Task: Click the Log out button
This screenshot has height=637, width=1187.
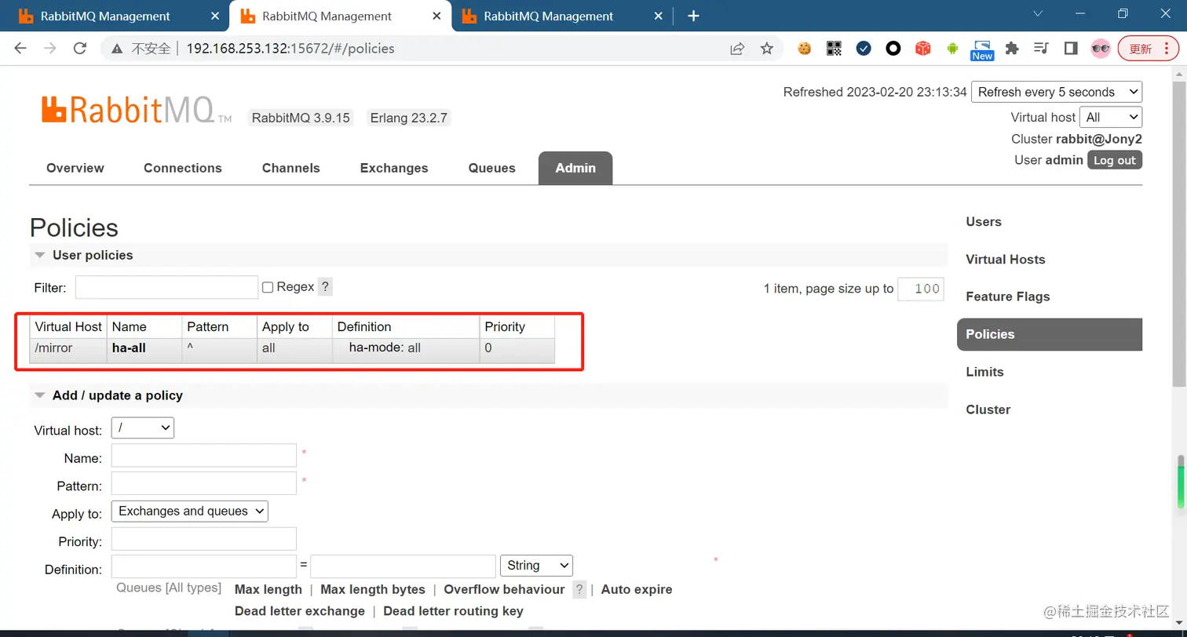Action: pos(1115,160)
